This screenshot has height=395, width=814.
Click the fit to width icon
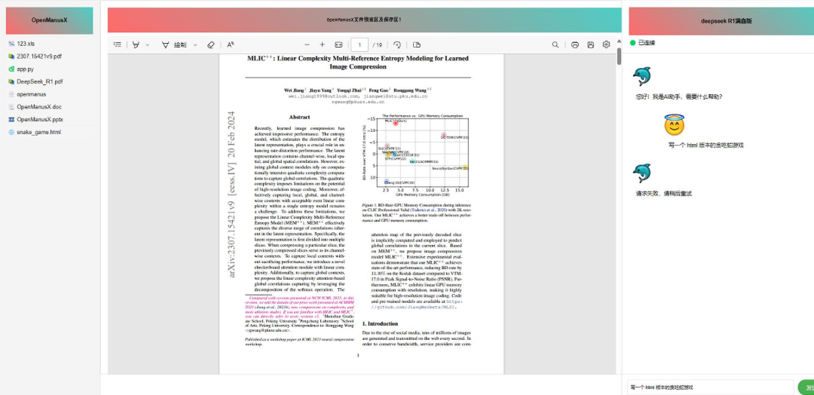coord(338,45)
